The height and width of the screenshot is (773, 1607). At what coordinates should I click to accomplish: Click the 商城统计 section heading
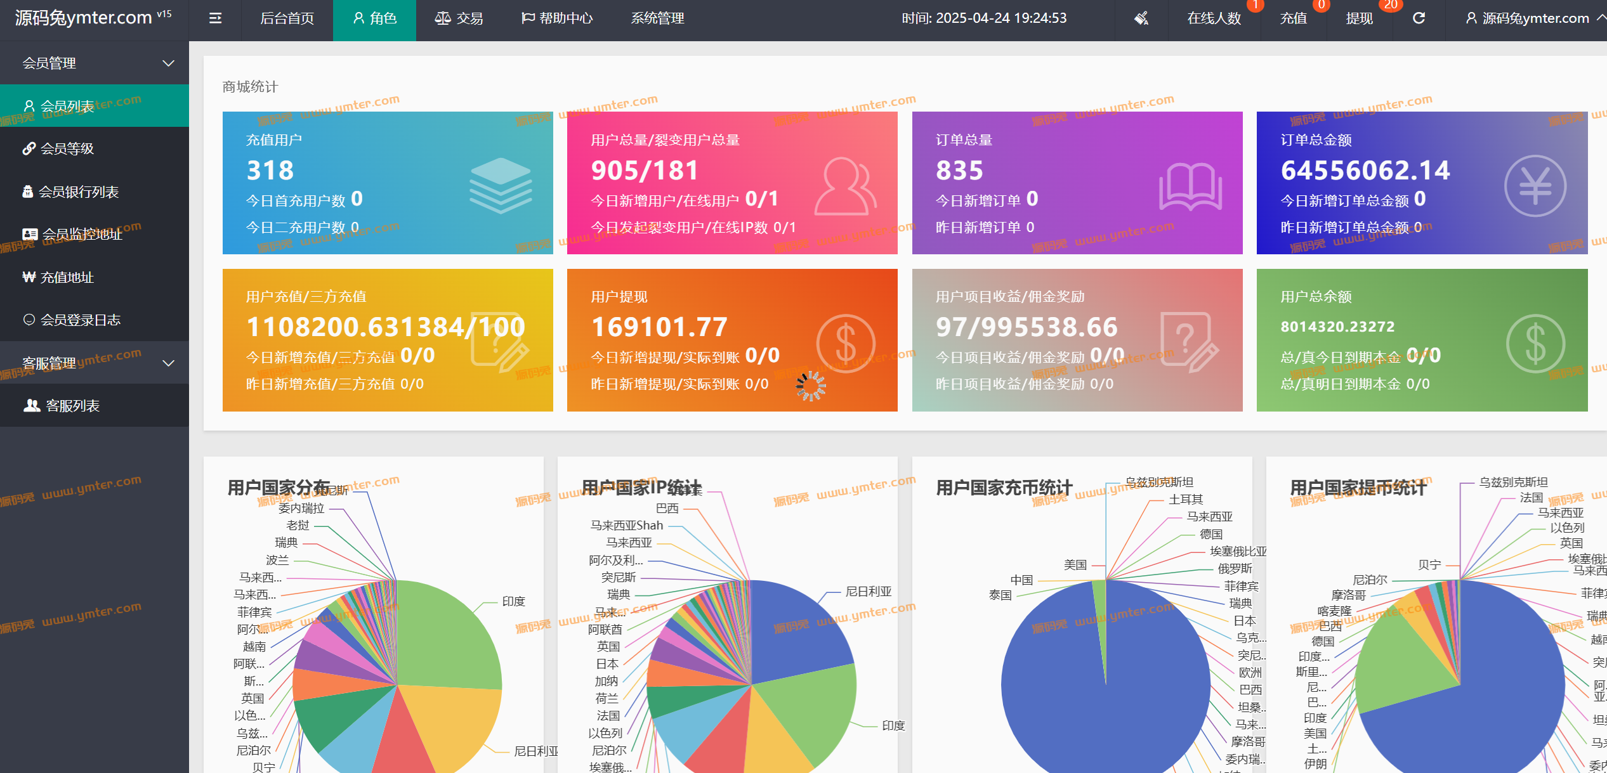(x=250, y=87)
